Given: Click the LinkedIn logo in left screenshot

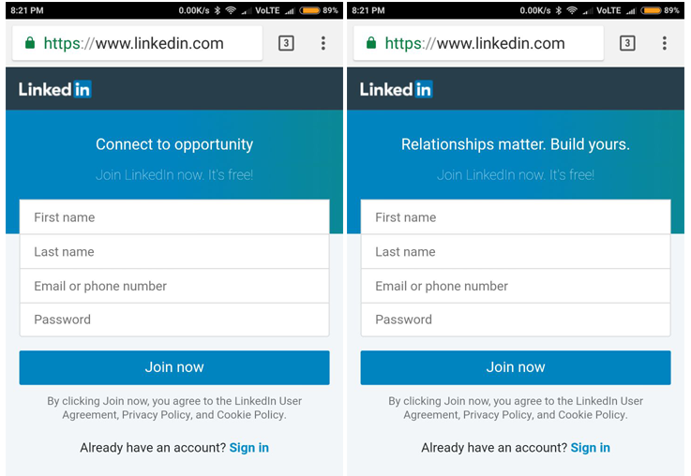Looking at the screenshot, I should tap(55, 90).
